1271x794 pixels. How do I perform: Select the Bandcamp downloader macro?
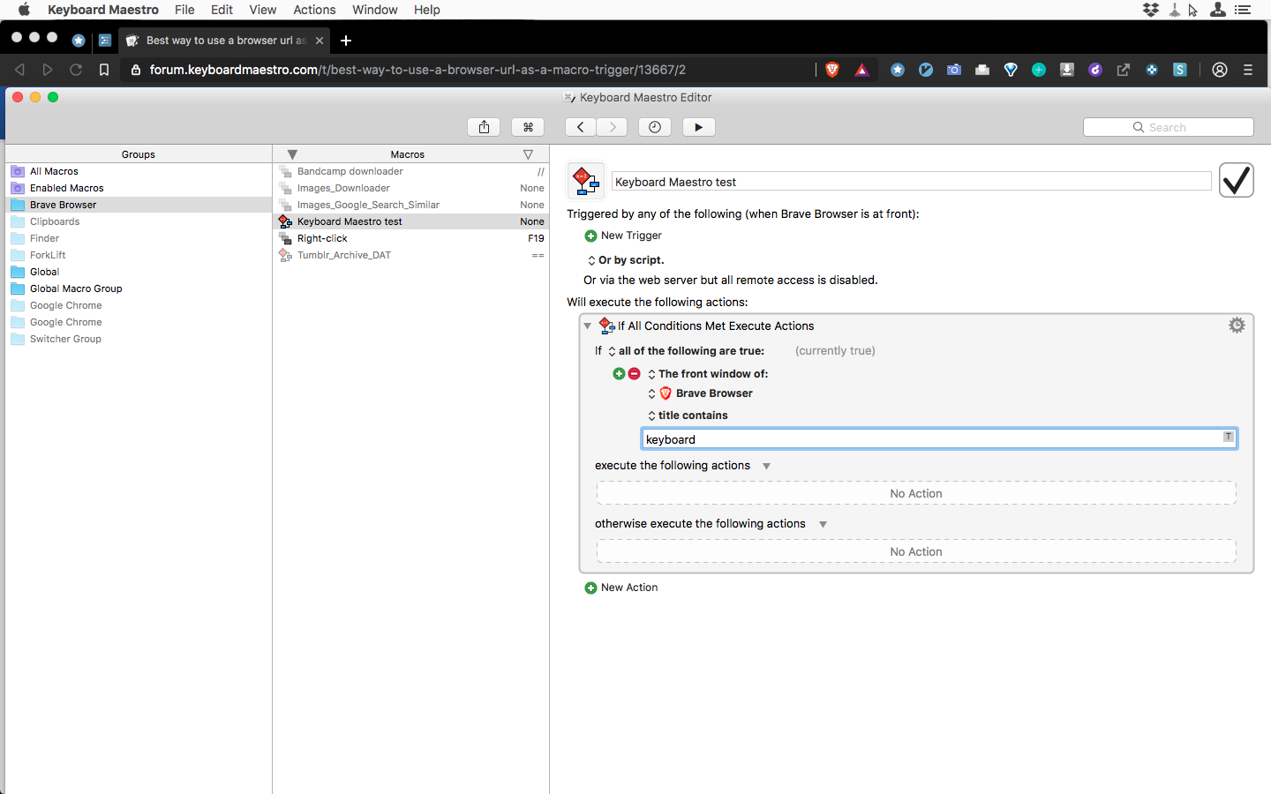(410, 171)
